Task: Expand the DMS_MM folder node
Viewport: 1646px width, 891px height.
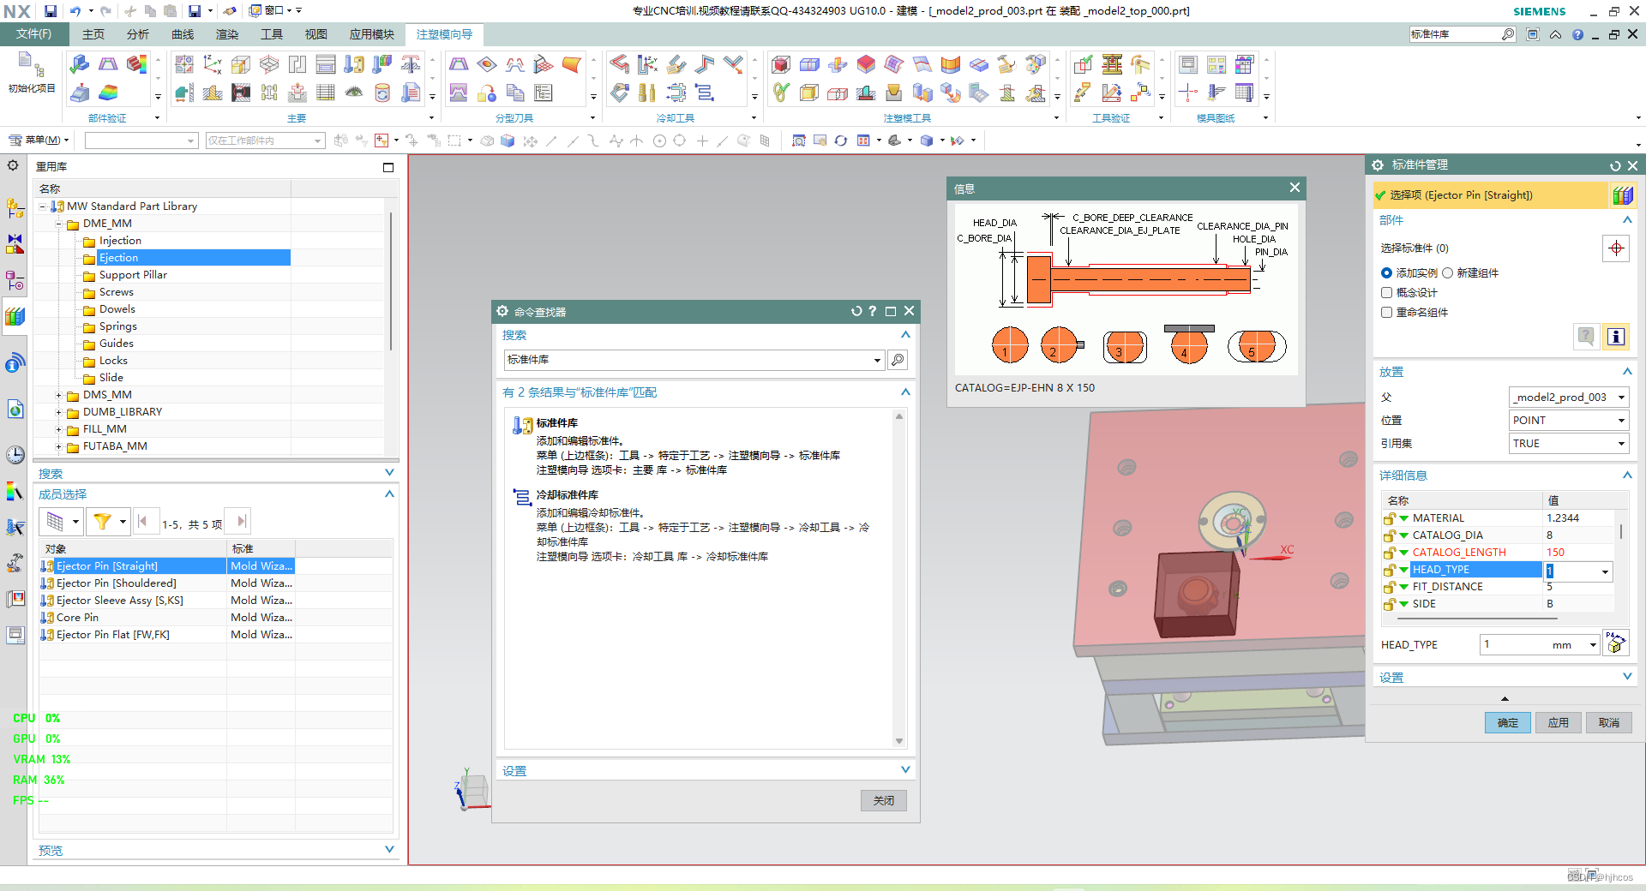Action: pyautogui.click(x=58, y=395)
